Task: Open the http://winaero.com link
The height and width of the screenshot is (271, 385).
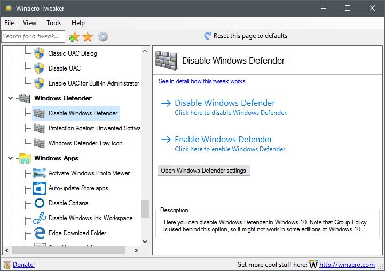Action: click(x=347, y=265)
